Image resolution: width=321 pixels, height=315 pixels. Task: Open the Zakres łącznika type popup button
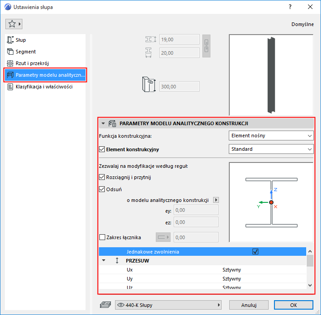click(x=163, y=237)
